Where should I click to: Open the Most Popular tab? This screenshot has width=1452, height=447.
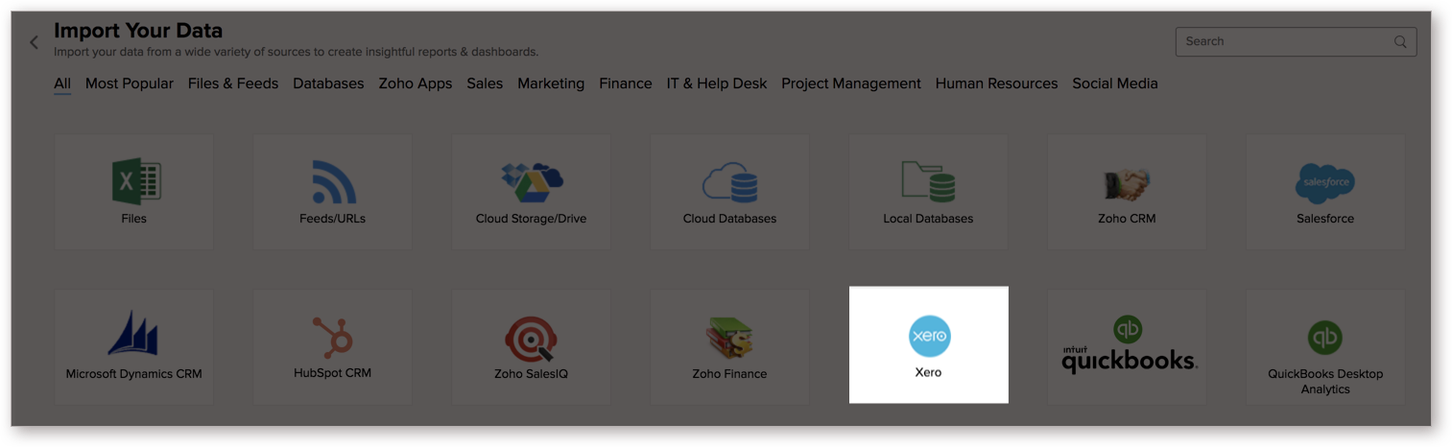(x=130, y=83)
